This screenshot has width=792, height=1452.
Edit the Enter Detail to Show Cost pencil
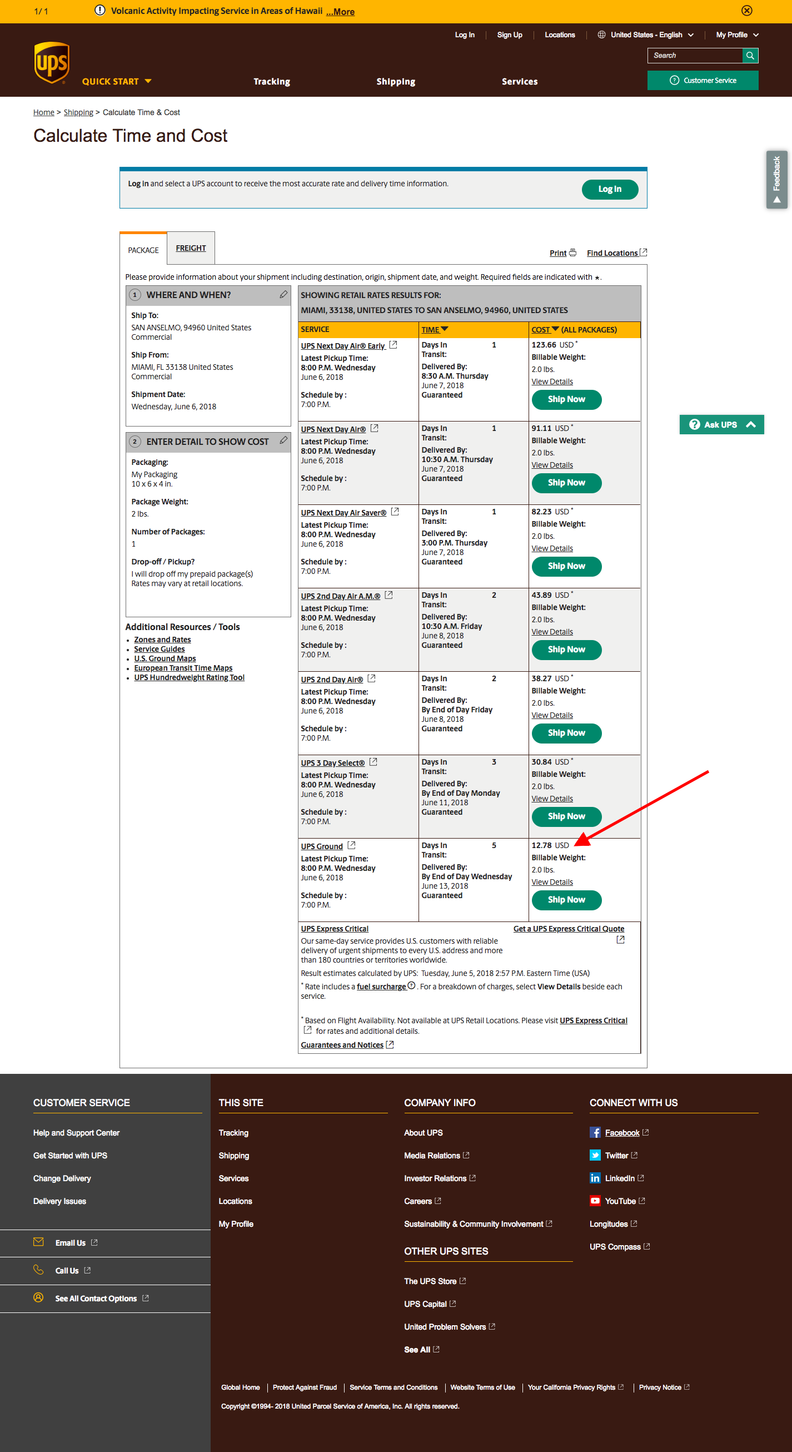[283, 440]
